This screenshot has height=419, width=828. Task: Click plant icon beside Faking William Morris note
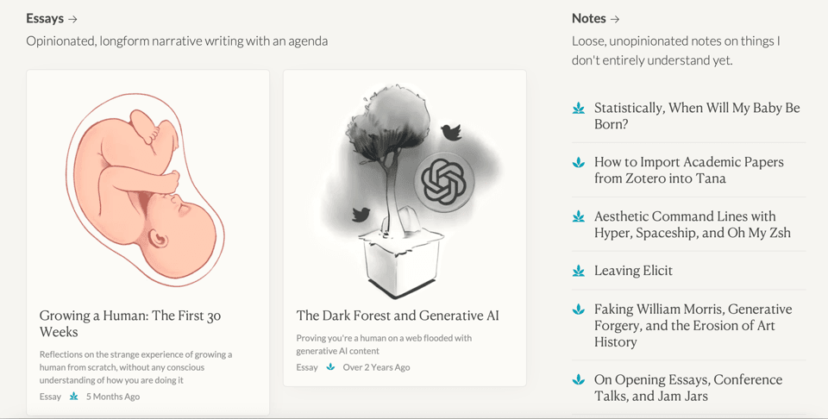(x=579, y=310)
